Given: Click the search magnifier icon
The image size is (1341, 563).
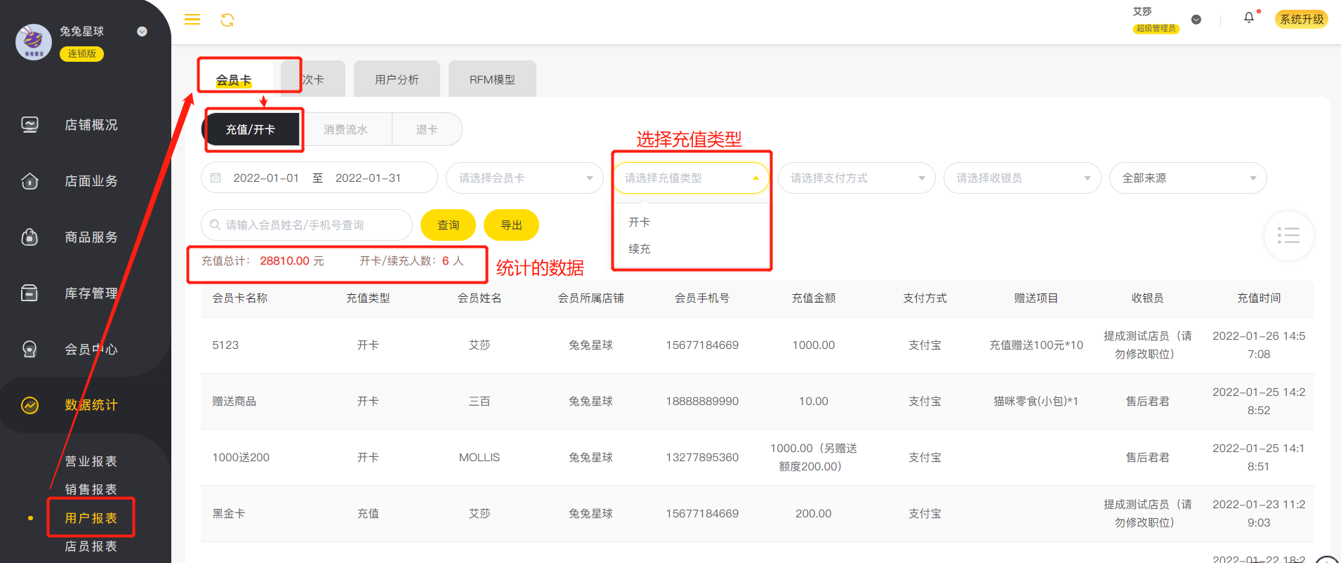Looking at the screenshot, I should pyautogui.click(x=216, y=225).
